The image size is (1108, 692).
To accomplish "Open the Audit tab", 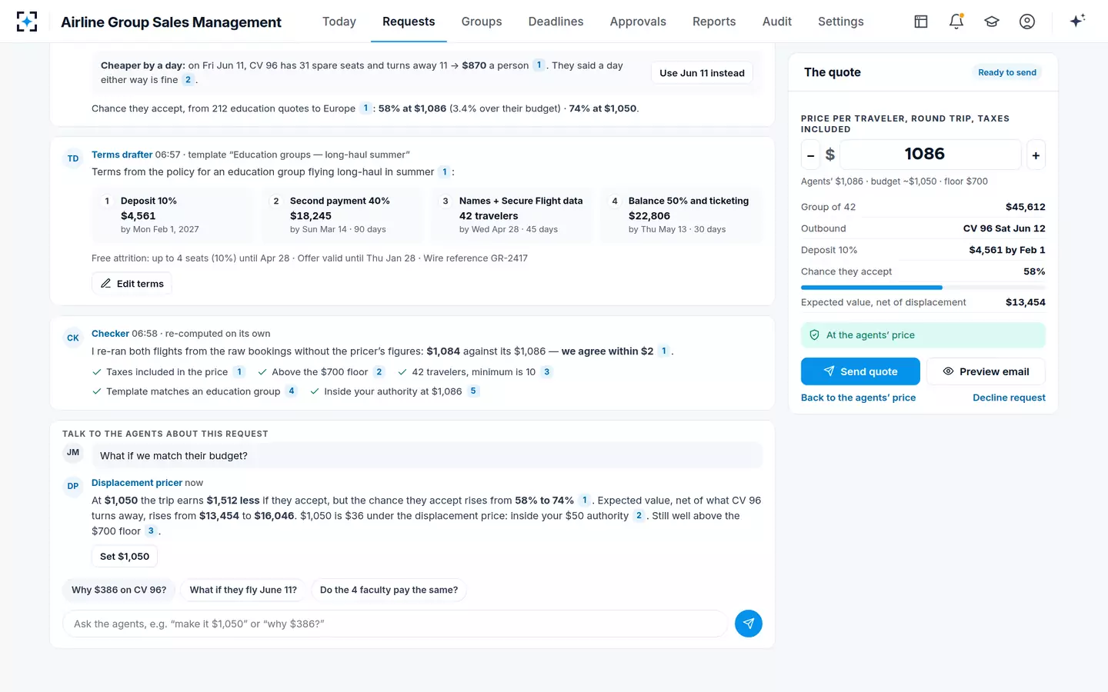I will [x=777, y=22].
